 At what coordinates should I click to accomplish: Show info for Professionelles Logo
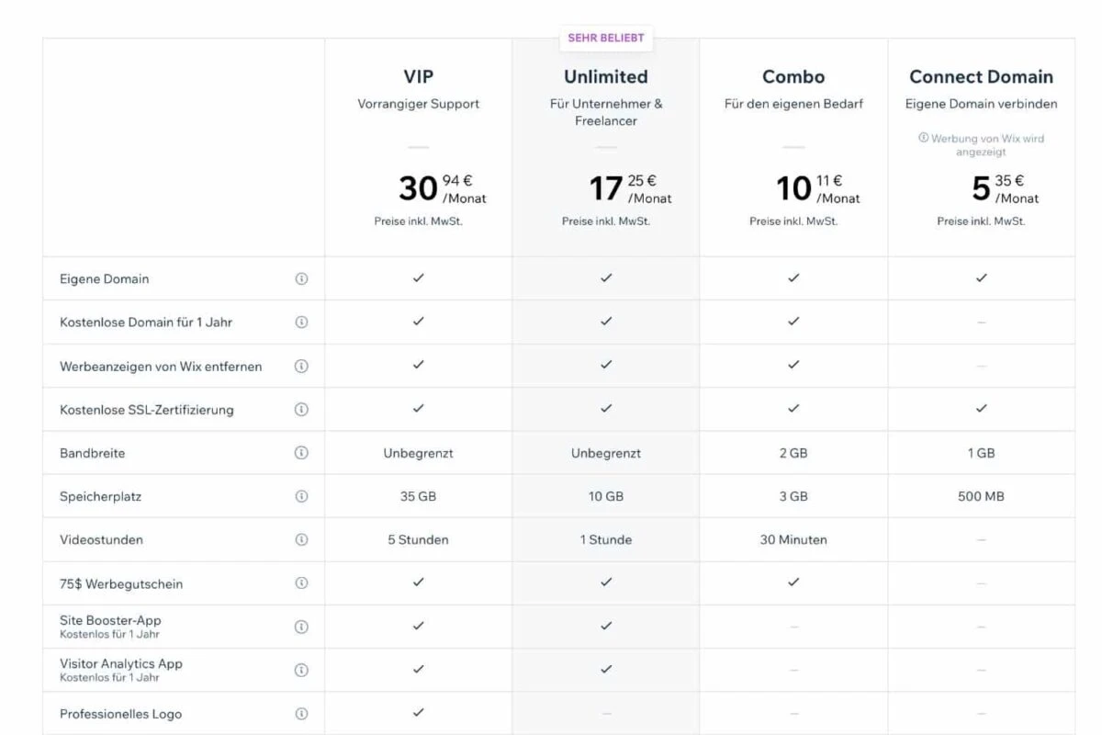[x=301, y=714]
